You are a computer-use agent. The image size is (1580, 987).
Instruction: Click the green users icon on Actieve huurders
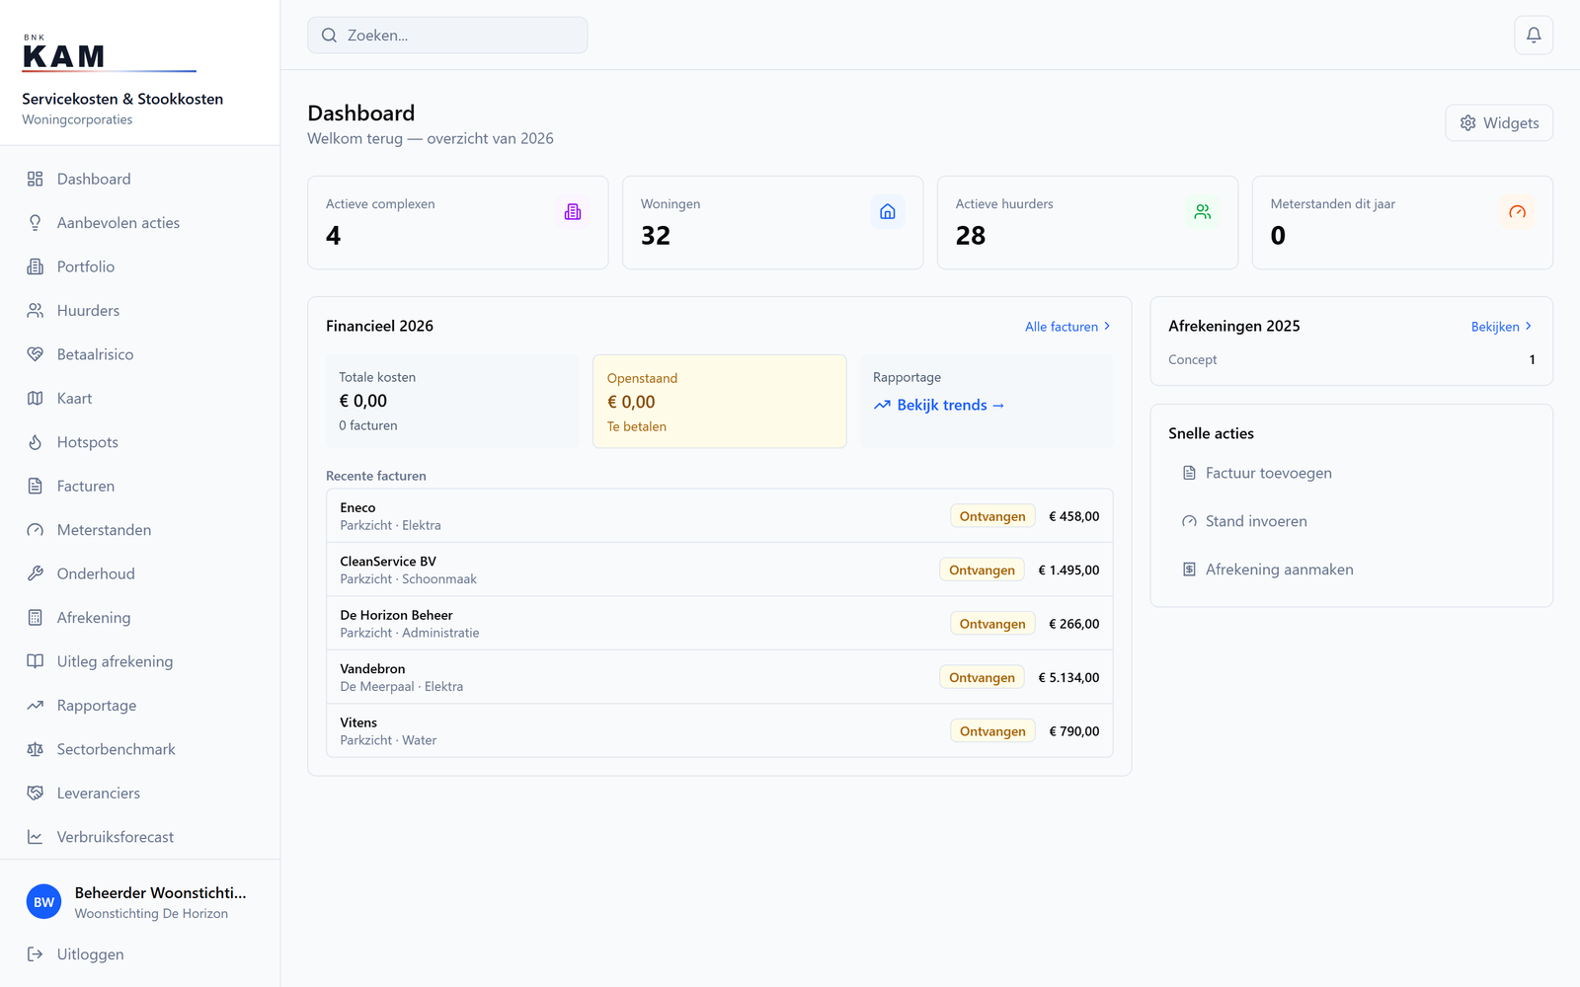[1203, 212]
